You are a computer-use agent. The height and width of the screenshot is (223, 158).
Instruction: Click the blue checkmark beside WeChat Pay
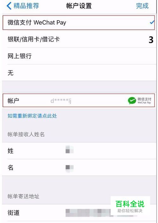152,22
